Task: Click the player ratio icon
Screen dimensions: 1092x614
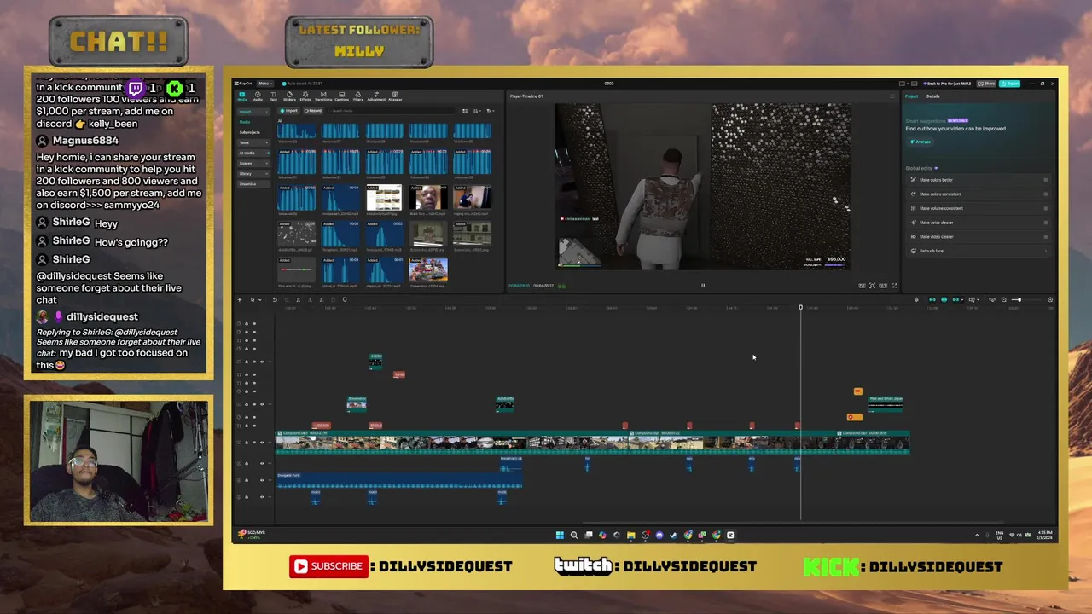Action: pyautogui.click(x=883, y=286)
